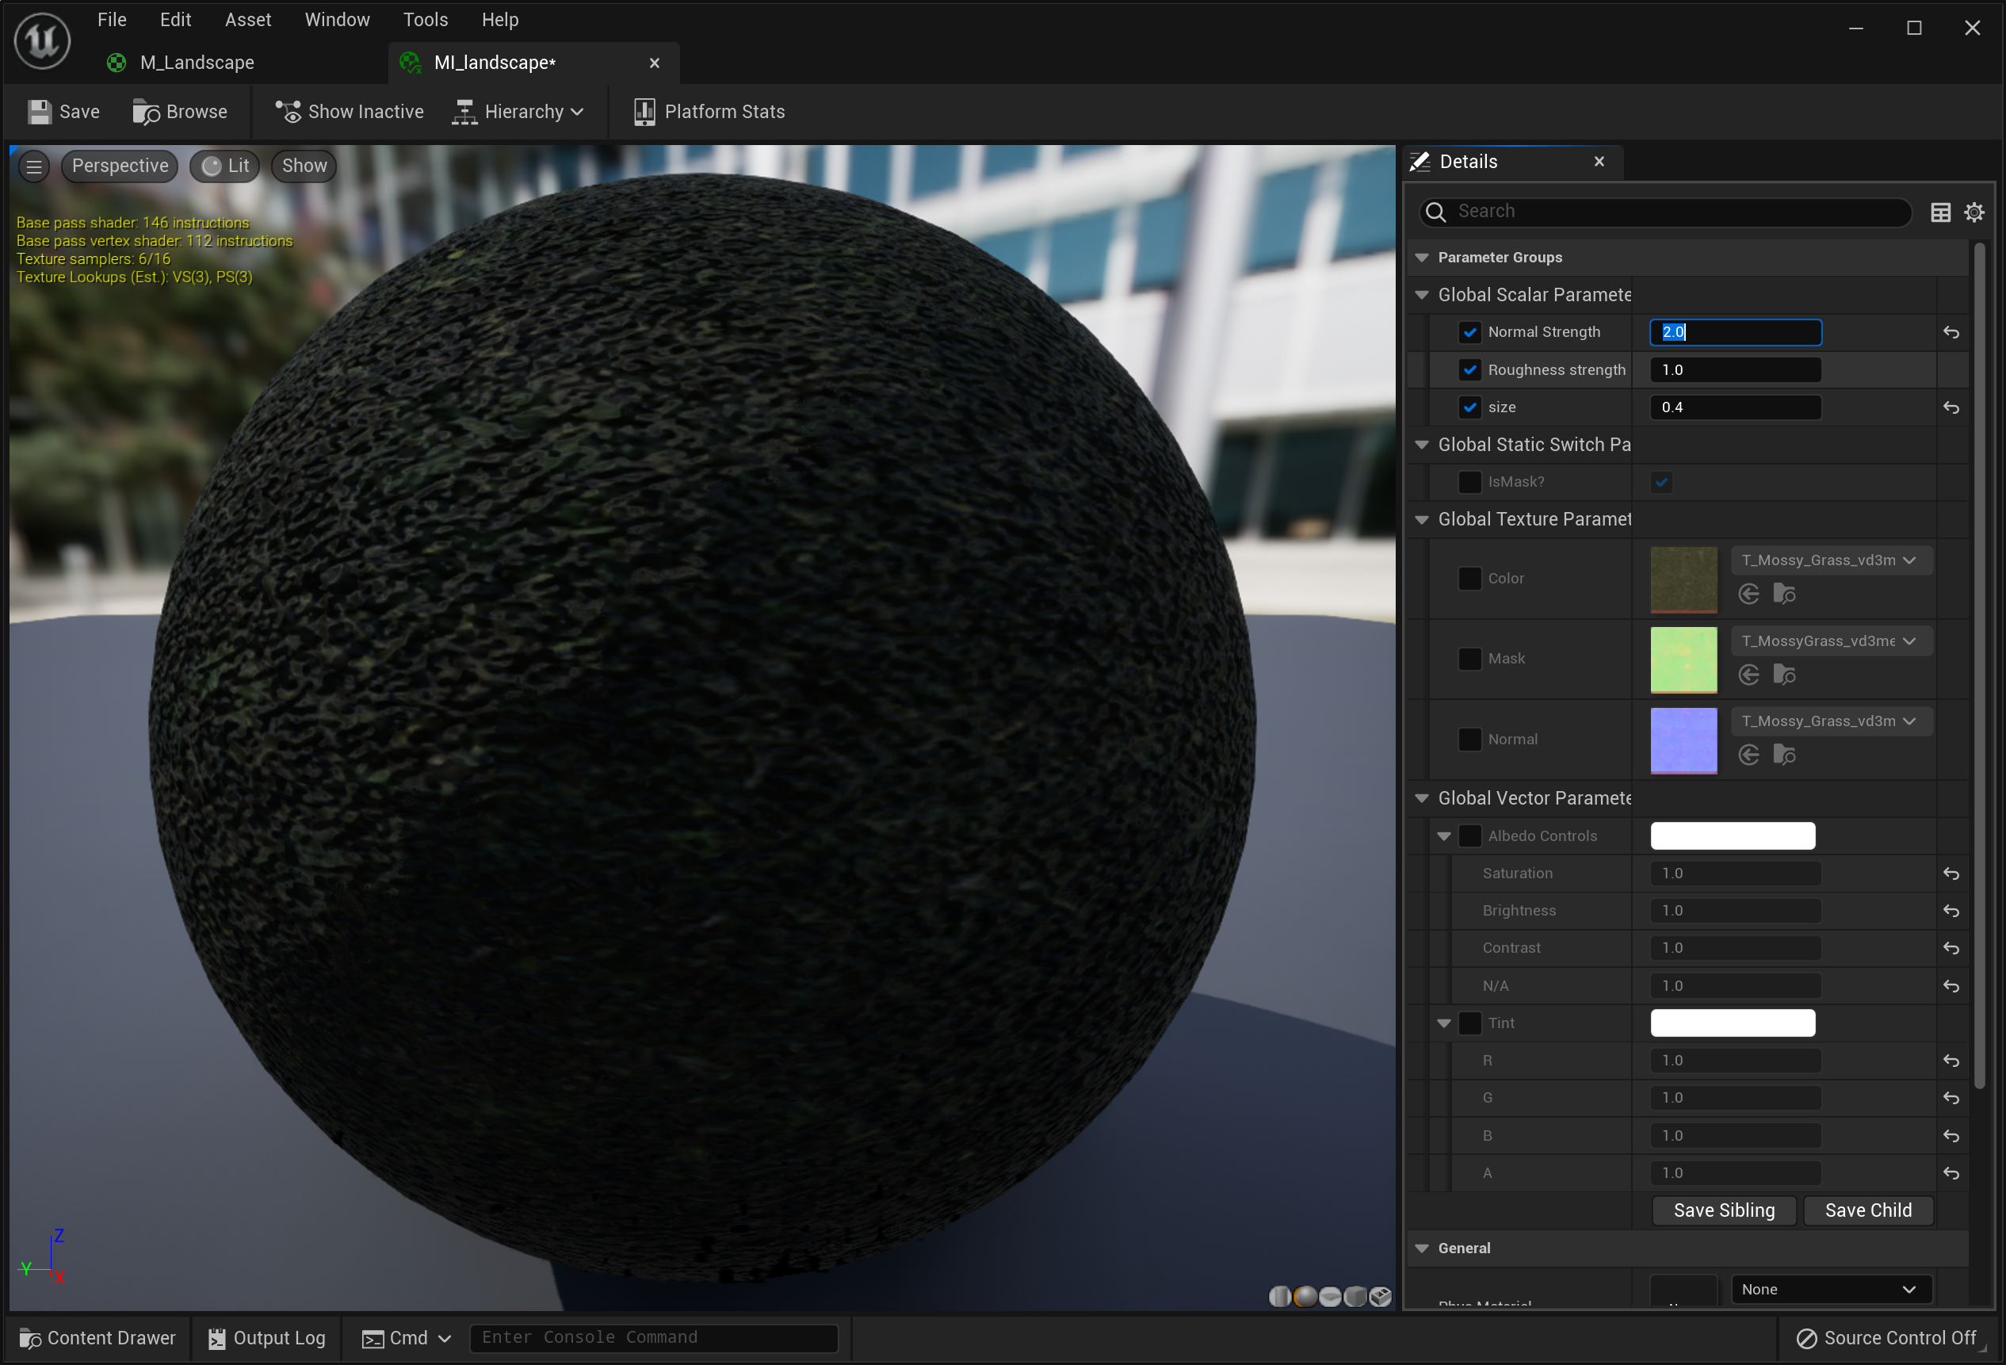
Task: Uncheck the Roughness strength override checkbox
Action: pyautogui.click(x=1469, y=369)
